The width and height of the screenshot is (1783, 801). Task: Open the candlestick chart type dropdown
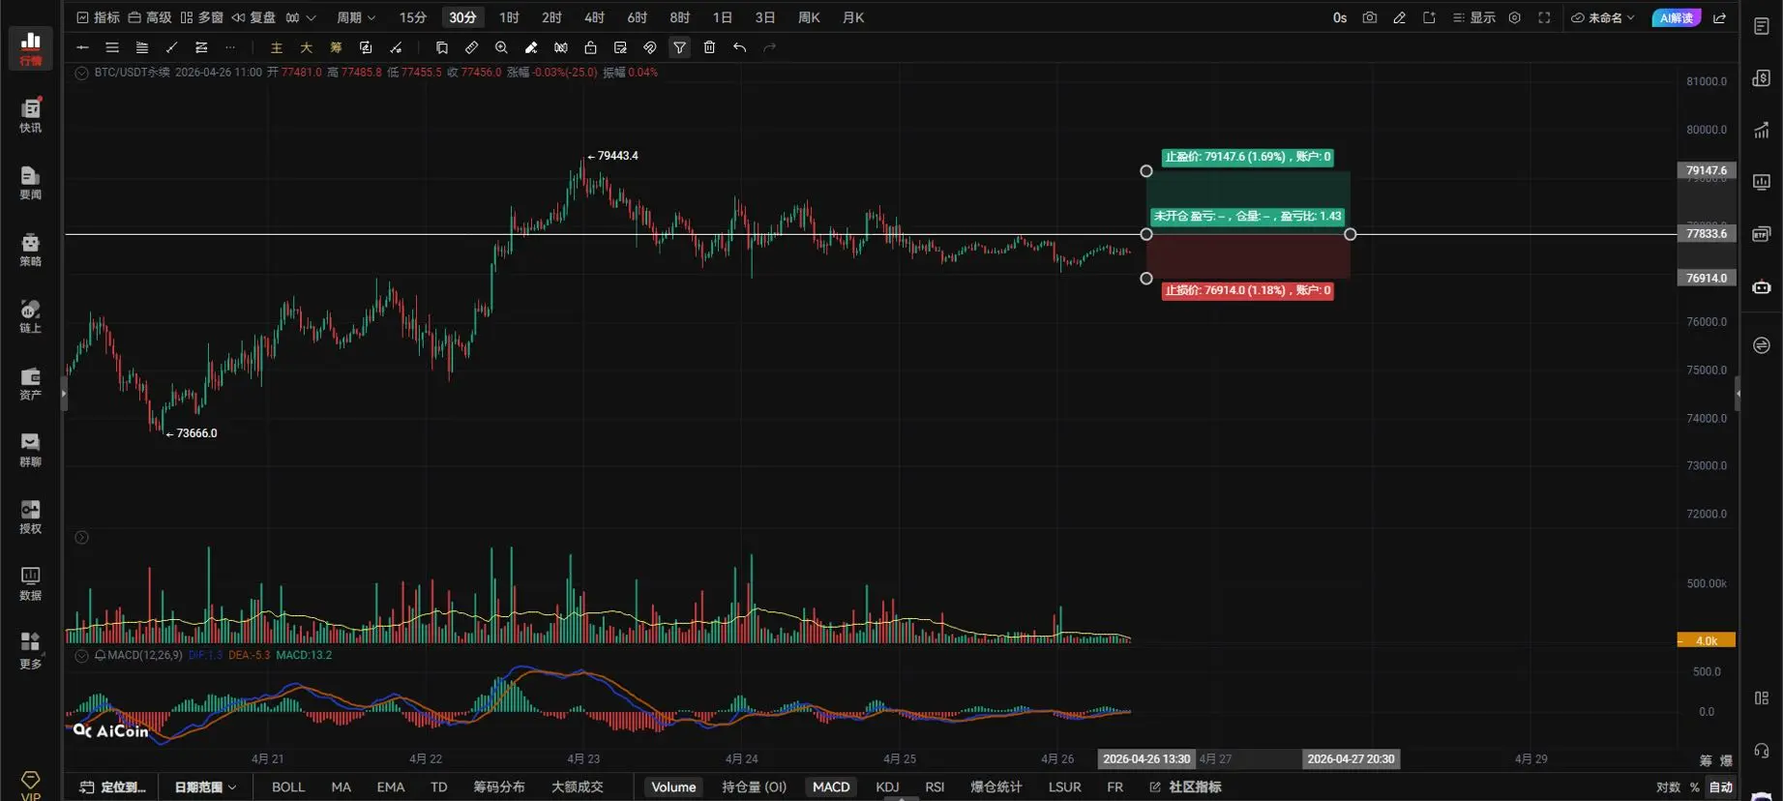[300, 17]
